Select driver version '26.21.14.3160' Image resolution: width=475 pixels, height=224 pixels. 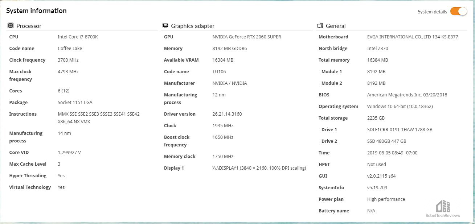(x=227, y=114)
